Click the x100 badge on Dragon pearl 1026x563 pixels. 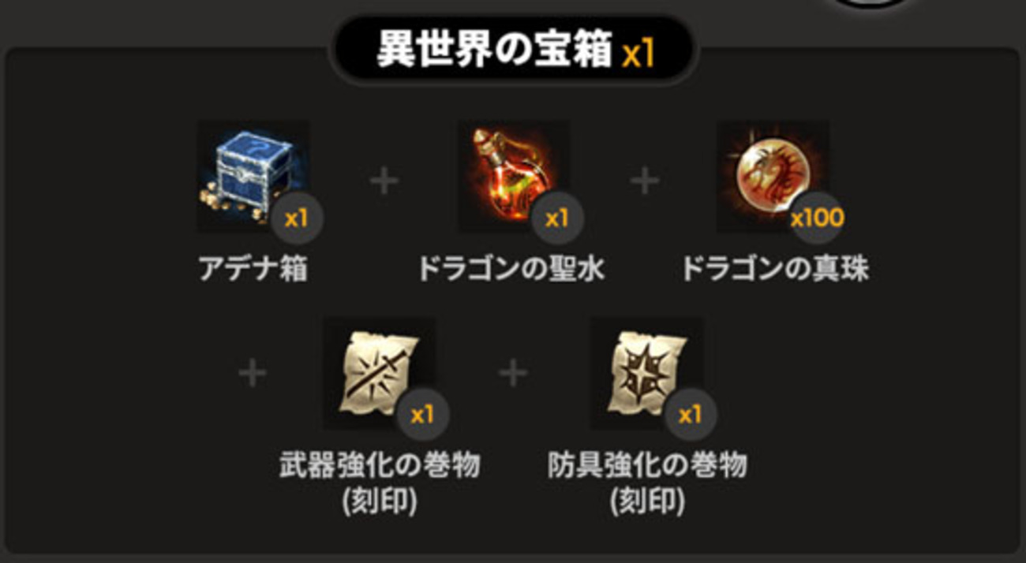817,218
